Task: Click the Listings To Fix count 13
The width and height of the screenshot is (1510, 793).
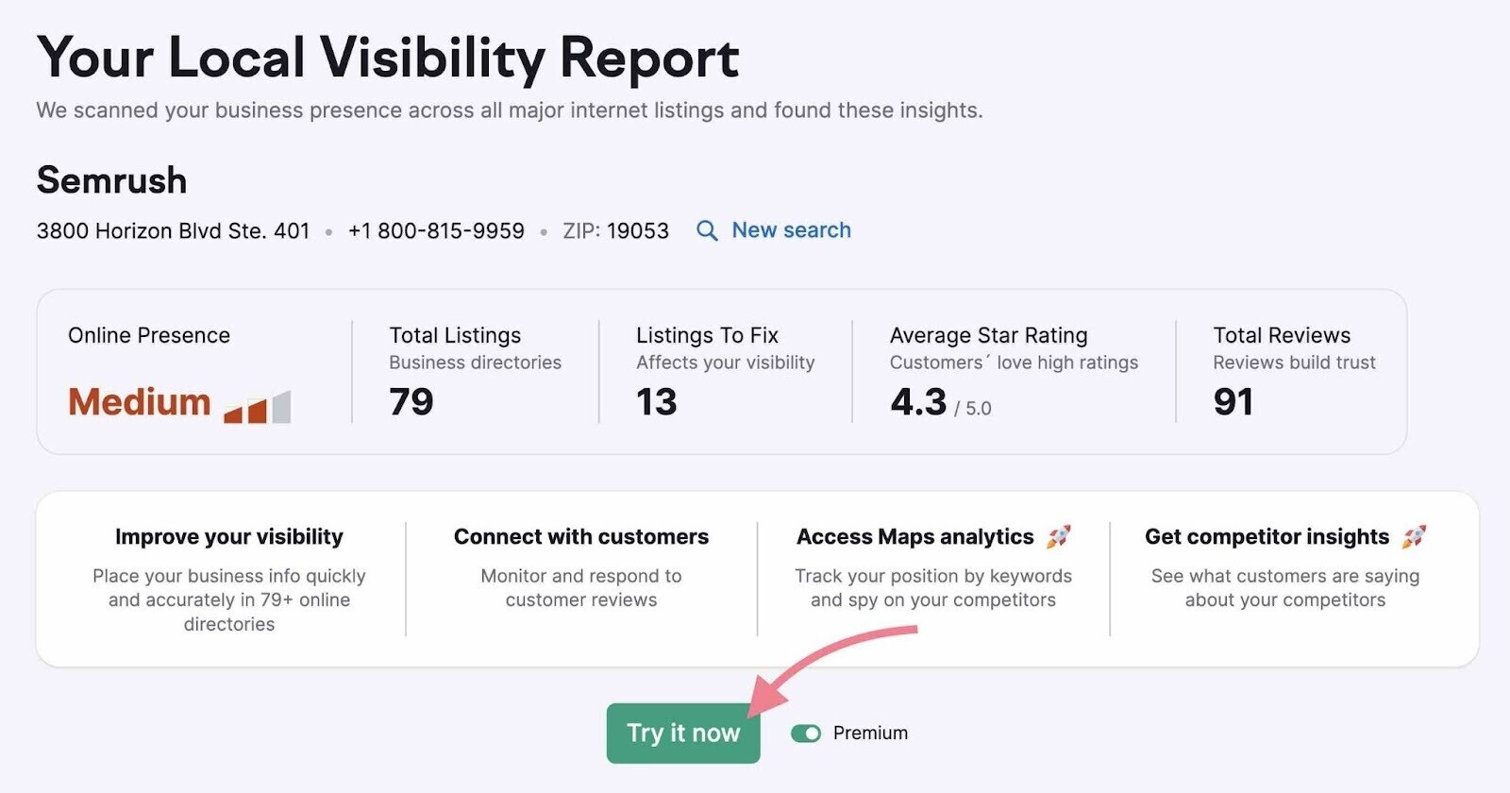Action: pyautogui.click(x=657, y=402)
